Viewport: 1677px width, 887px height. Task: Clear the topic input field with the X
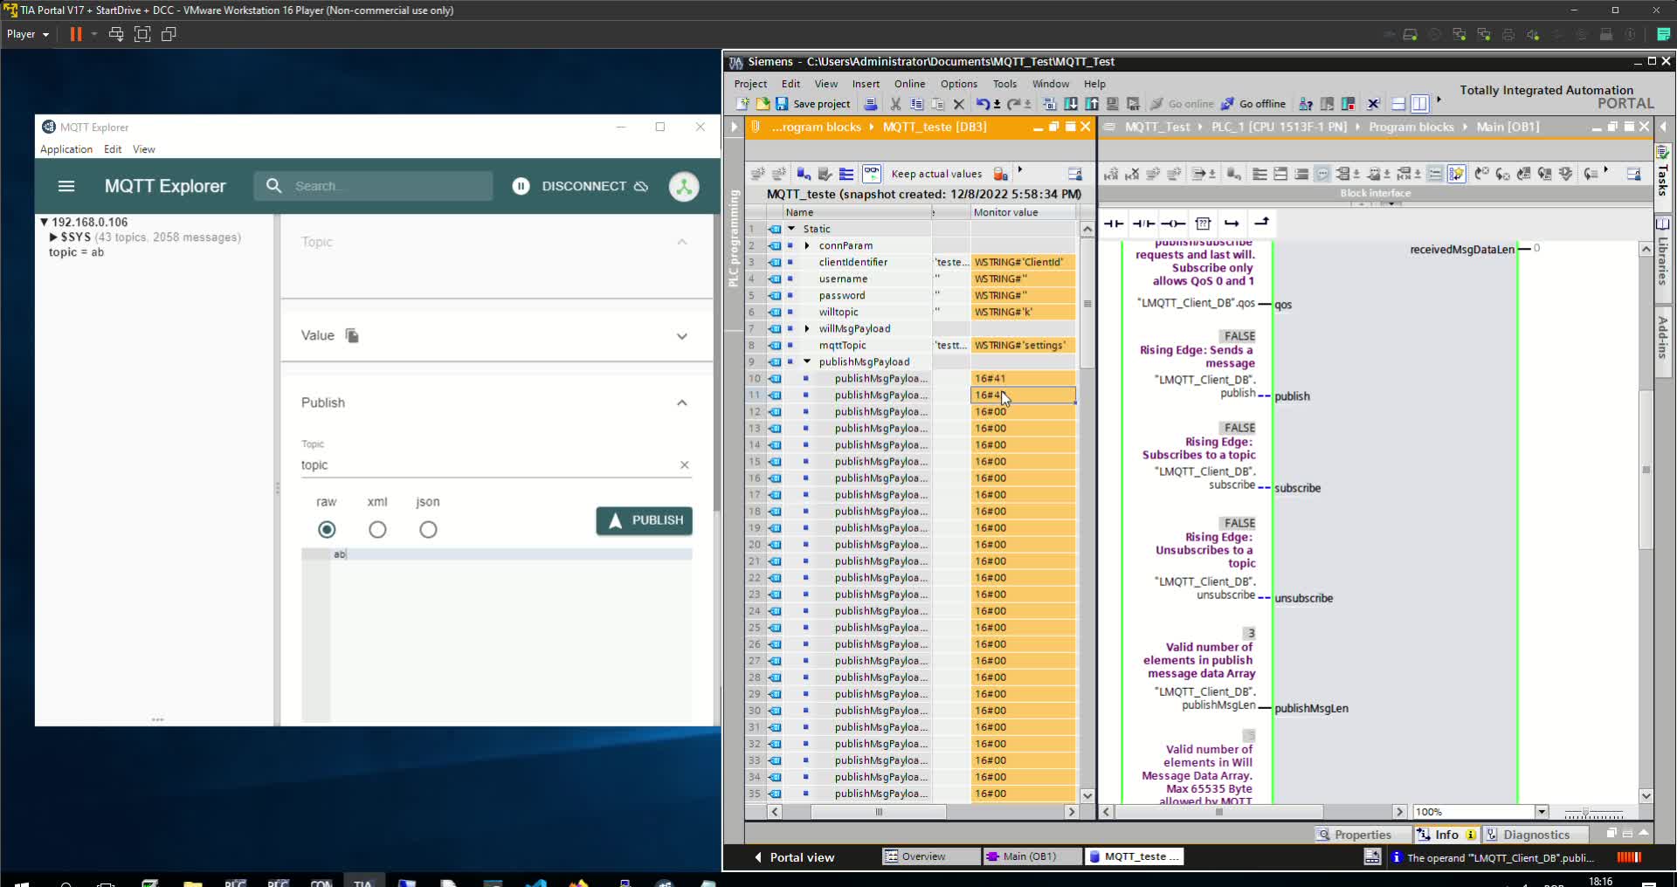point(685,464)
